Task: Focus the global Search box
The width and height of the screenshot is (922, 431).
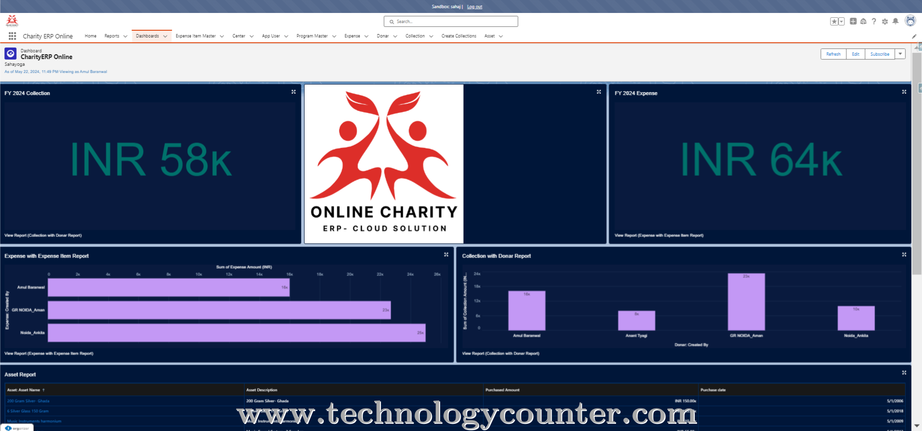Action: (451, 22)
